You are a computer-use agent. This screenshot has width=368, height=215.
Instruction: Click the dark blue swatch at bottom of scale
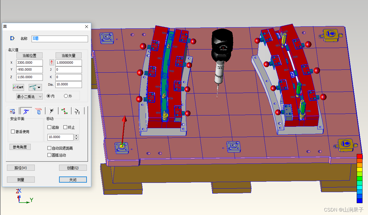[360, 201]
